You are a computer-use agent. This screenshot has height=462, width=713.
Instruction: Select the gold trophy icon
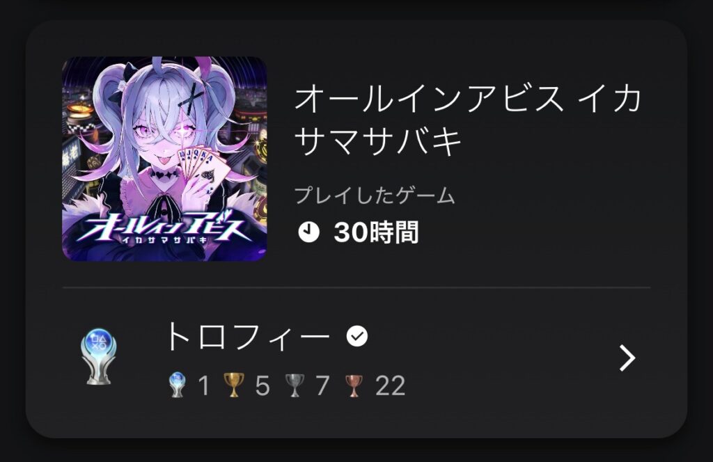234,385
